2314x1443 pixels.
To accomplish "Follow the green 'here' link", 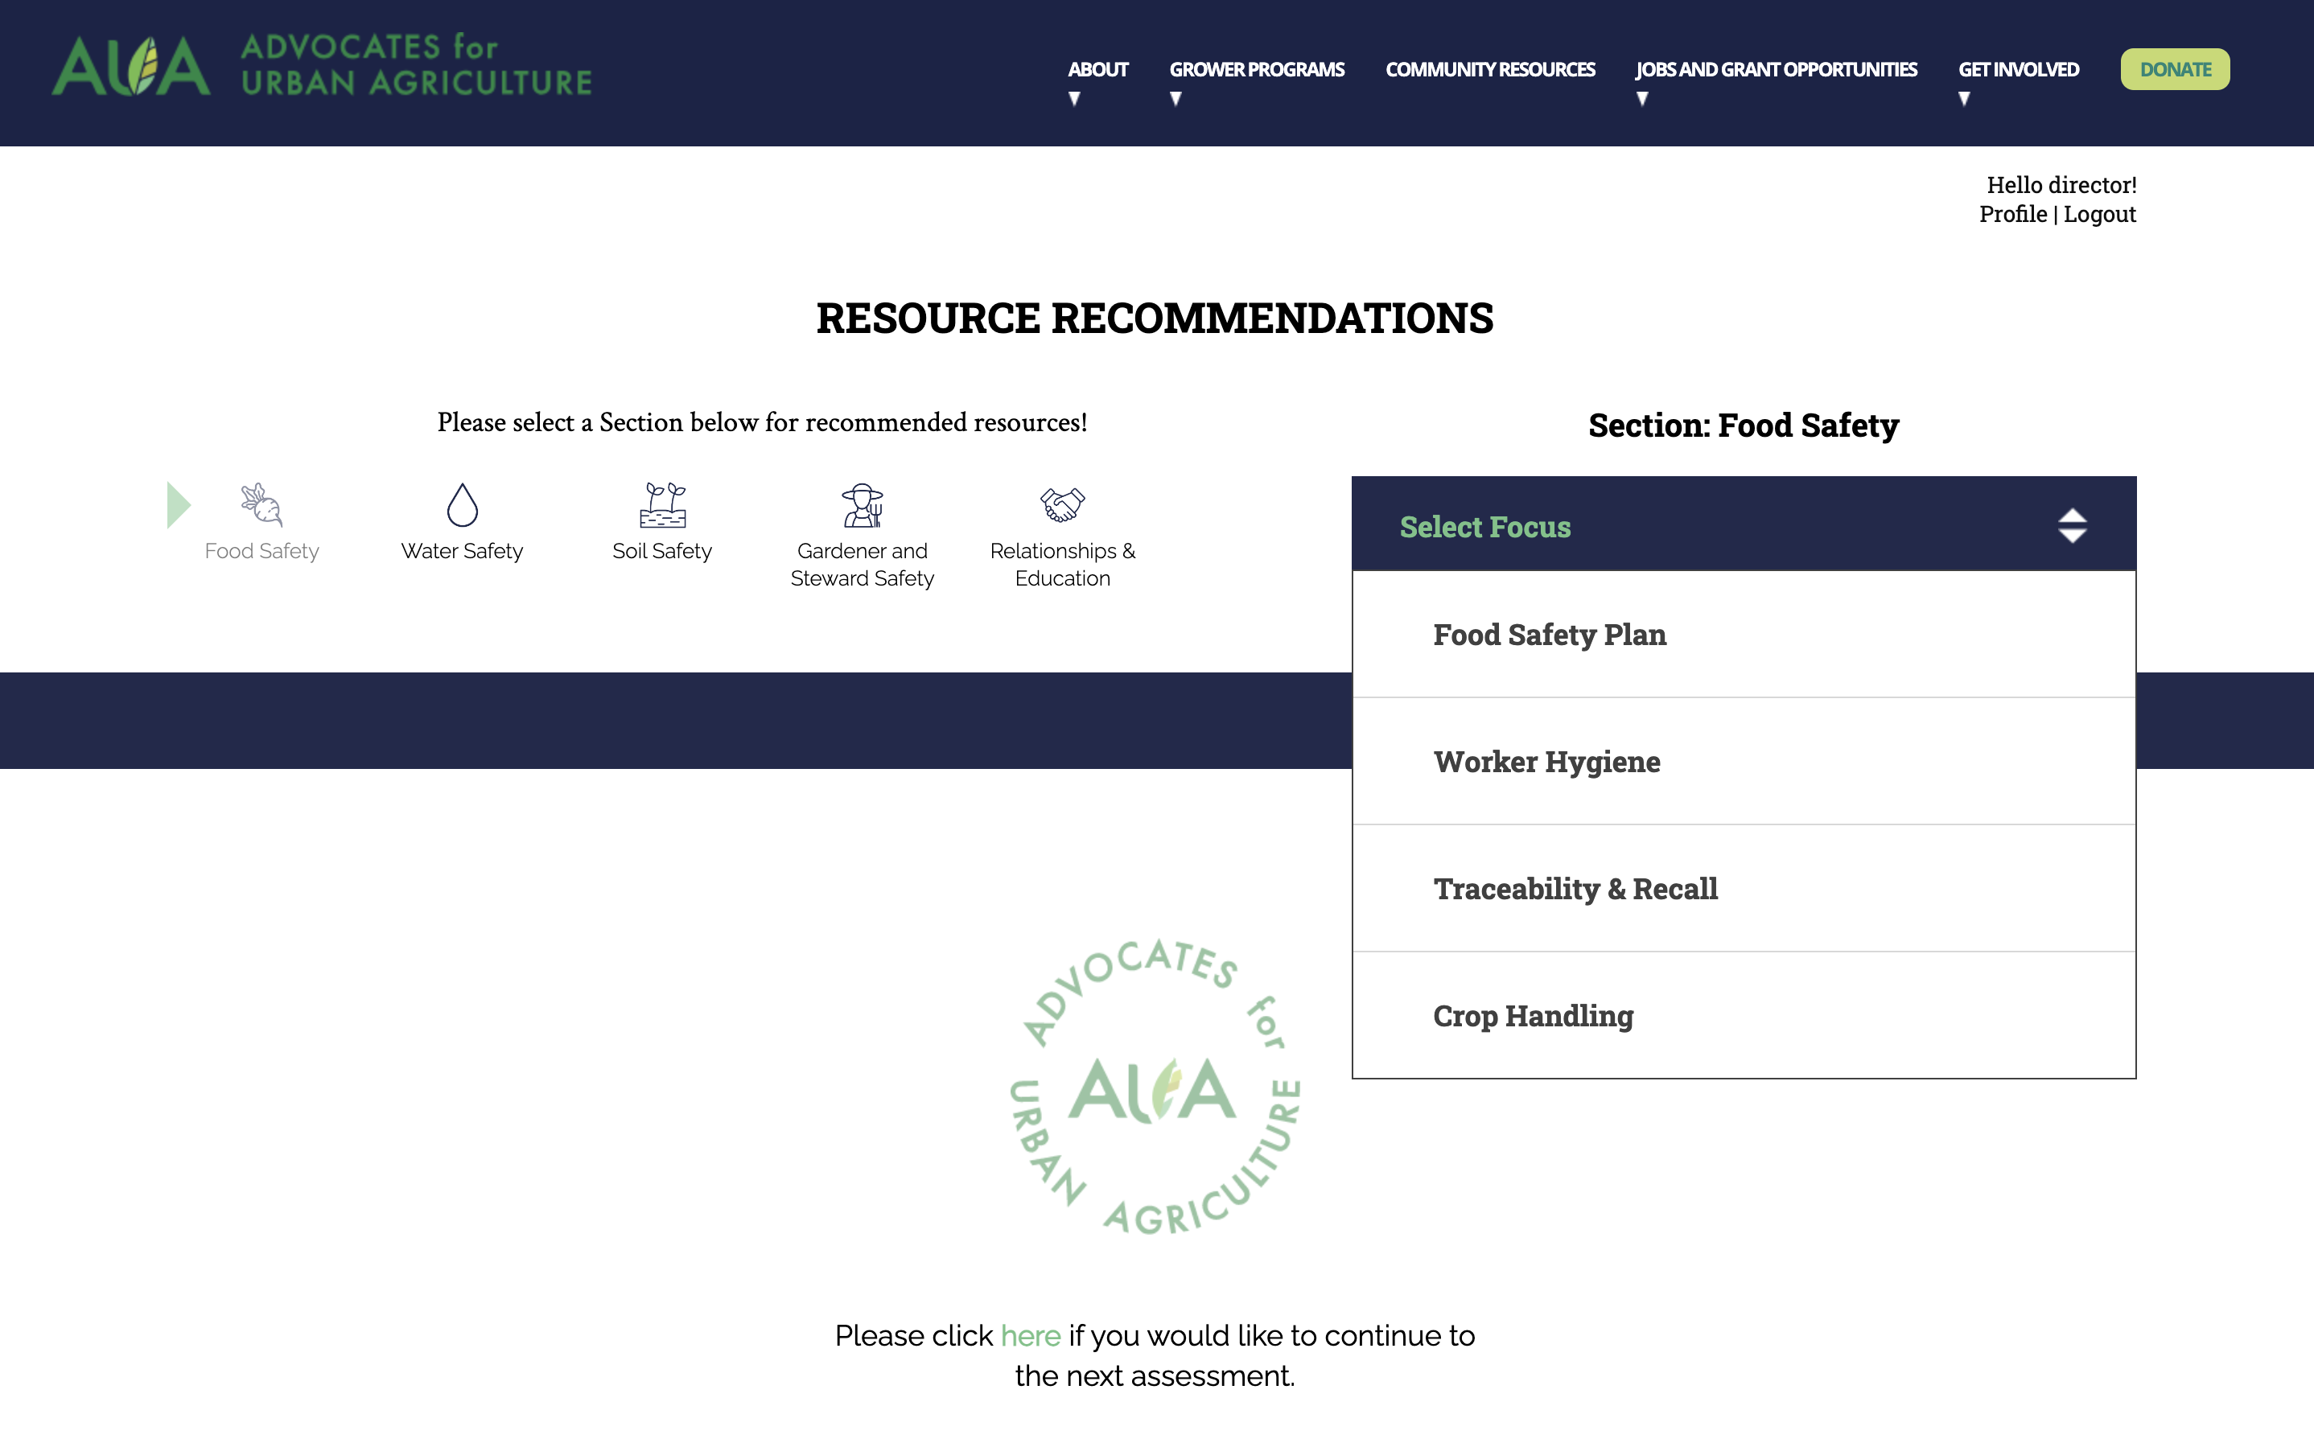I will [1030, 1335].
